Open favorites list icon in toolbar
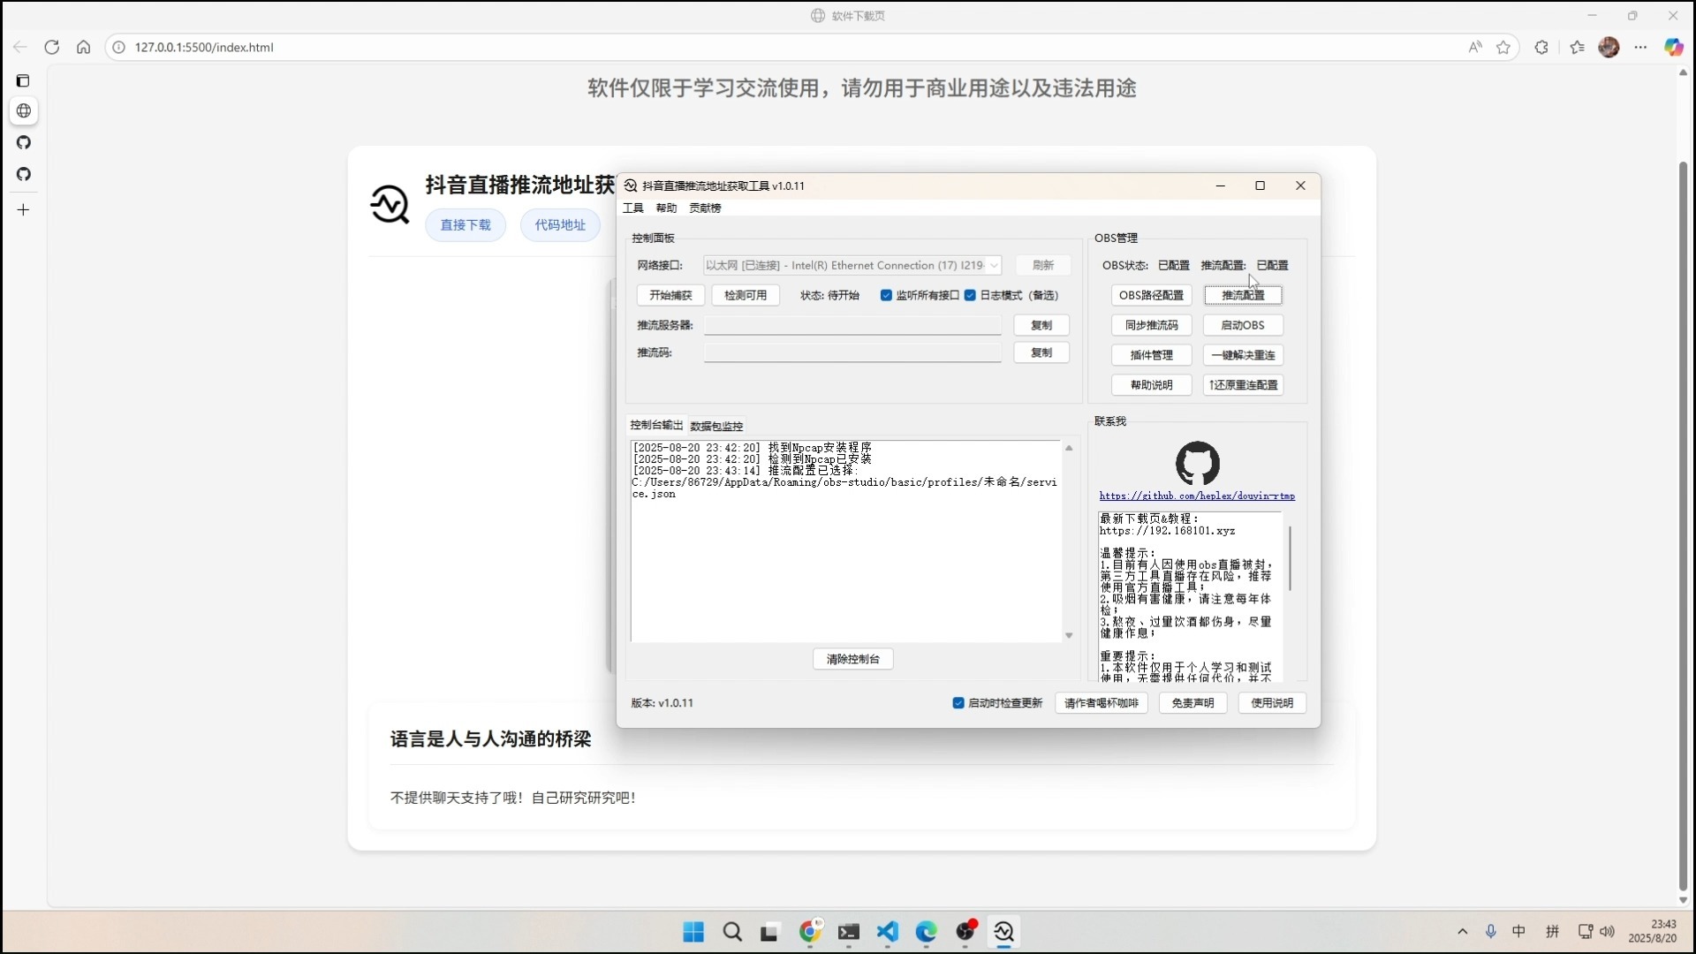 coord(1578,47)
